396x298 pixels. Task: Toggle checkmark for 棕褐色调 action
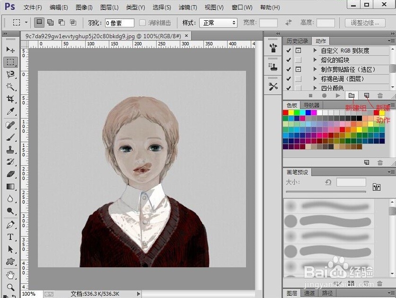[x=289, y=79]
